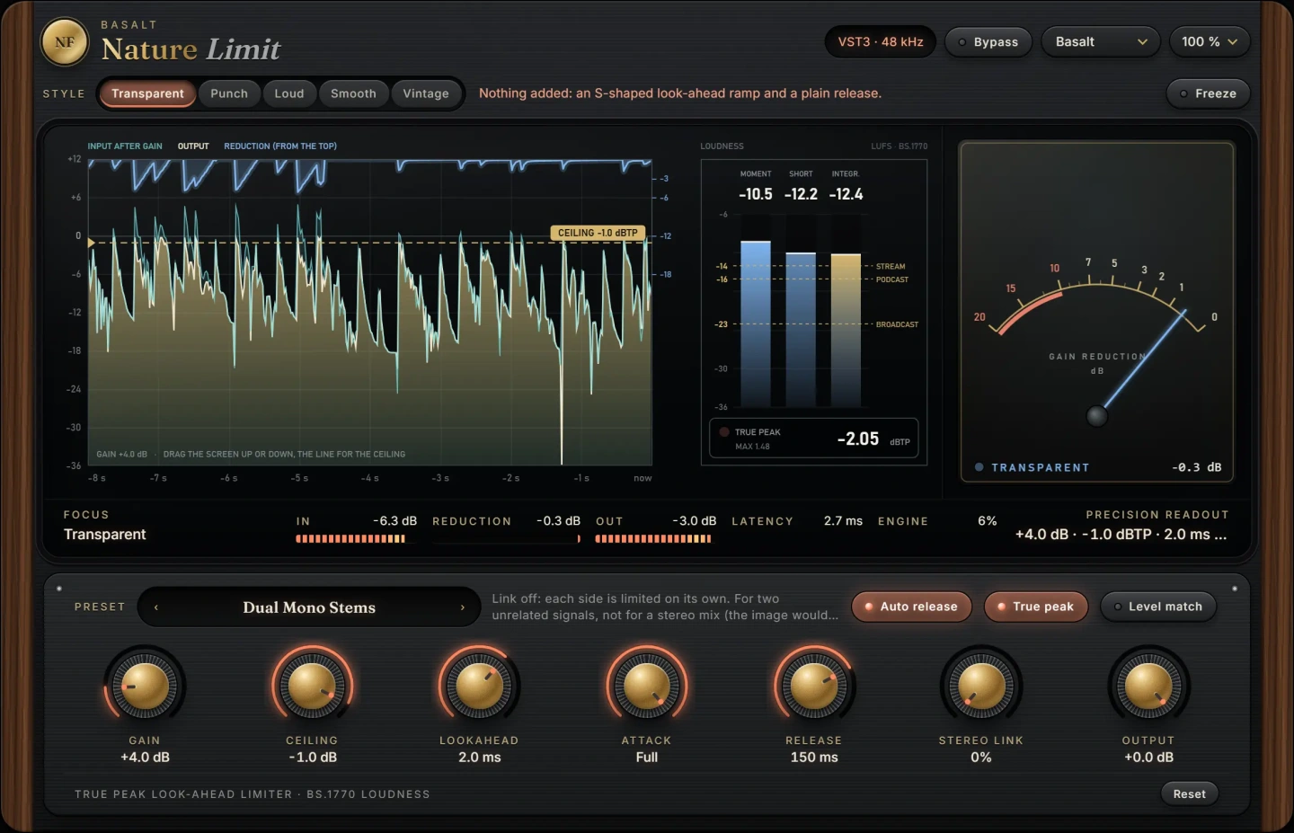Viewport: 1294px width, 833px height.
Task: Click the gain reduction meter needle pivot
Action: point(1097,416)
